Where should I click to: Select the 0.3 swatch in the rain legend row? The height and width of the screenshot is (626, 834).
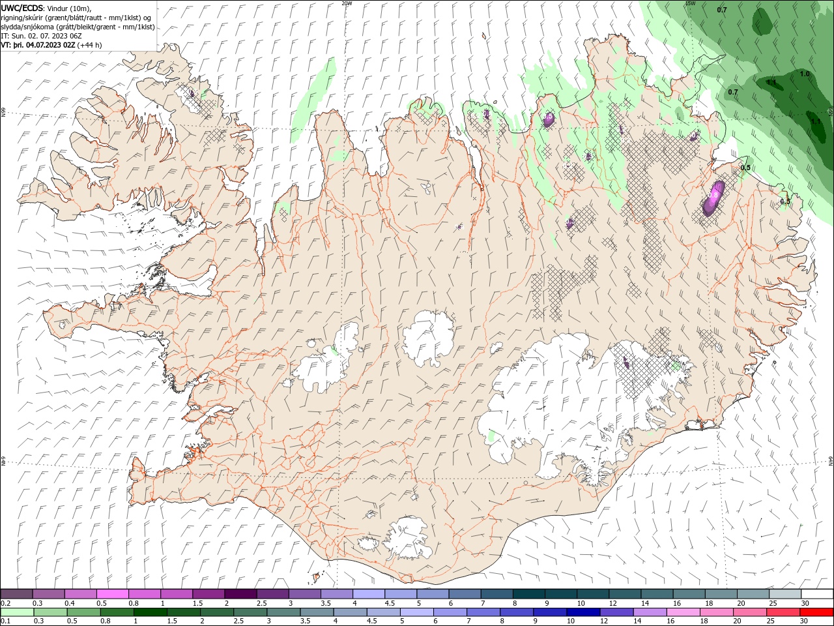(x=51, y=612)
